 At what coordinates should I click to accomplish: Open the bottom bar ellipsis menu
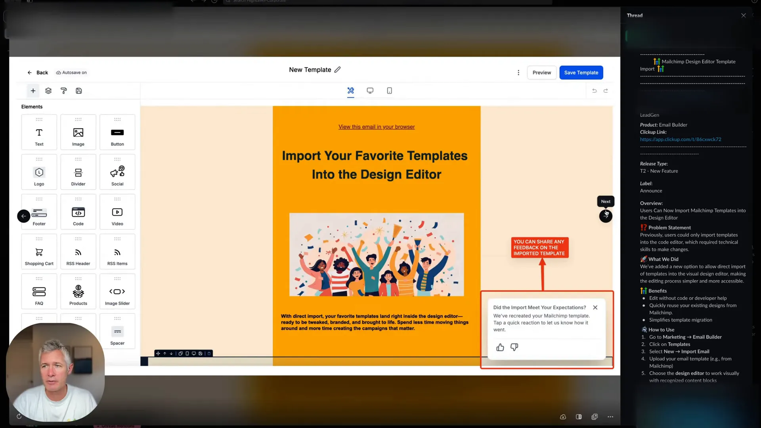(x=610, y=417)
